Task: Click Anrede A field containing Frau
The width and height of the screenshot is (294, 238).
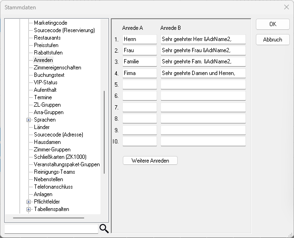Action: pyautogui.click(x=140, y=50)
